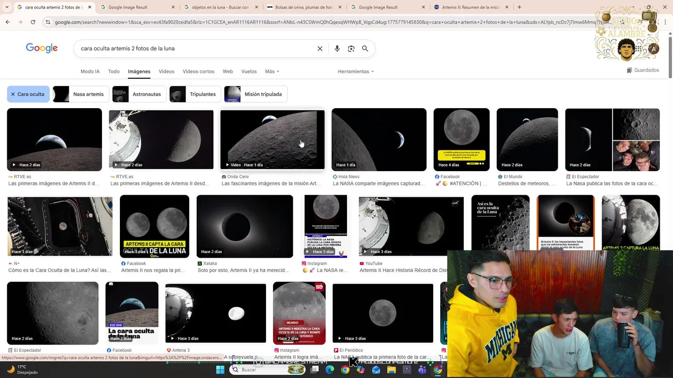673x378 pixels.
Task: Open 'Cómo es la Cara Oculta de la Luna?' link
Action: [x=59, y=270]
